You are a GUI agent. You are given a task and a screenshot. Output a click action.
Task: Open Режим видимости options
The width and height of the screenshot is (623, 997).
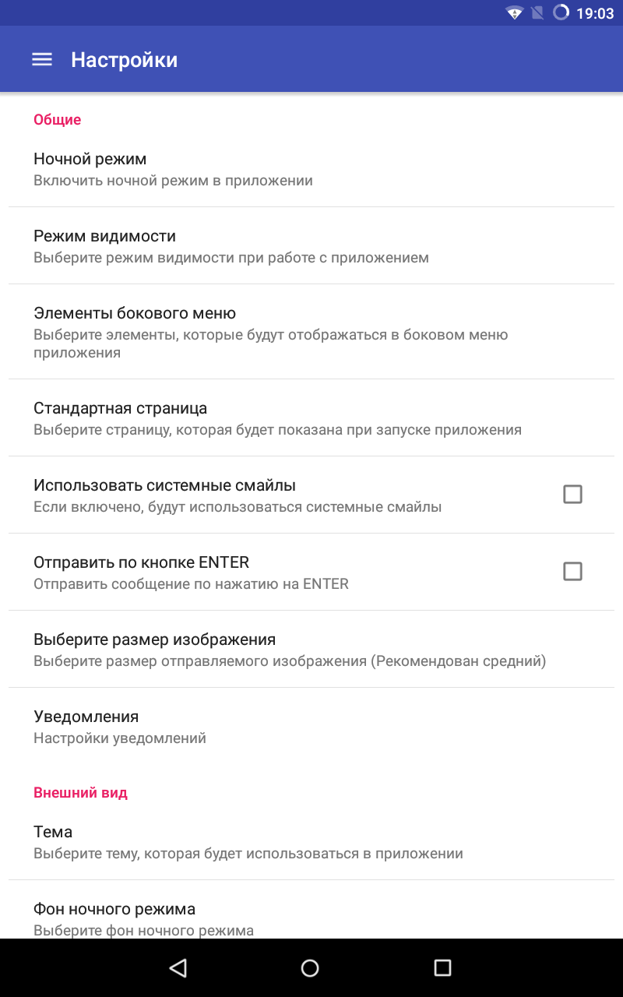point(311,246)
